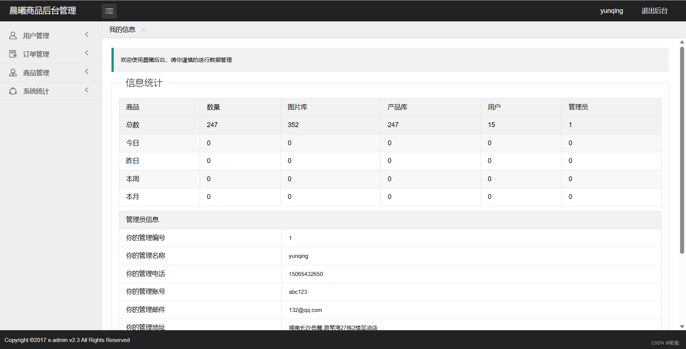Click the 你的管理电话 label
This screenshot has height=349, width=686.
pos(146,274)
